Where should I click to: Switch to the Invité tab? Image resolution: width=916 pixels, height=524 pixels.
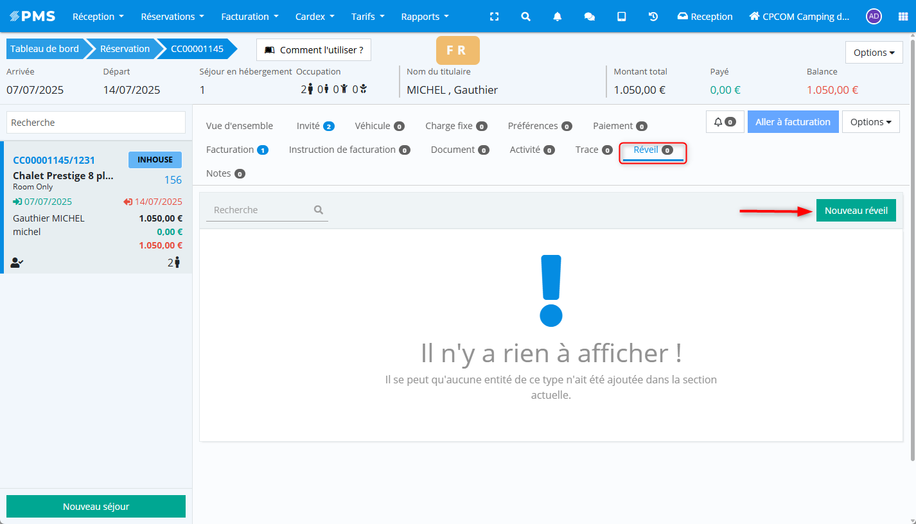[315, 126]
